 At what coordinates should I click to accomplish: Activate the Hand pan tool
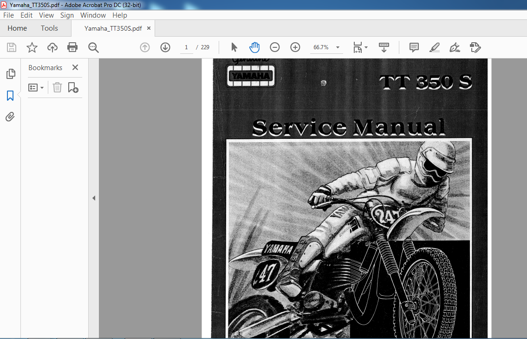(x=254, y=47)
